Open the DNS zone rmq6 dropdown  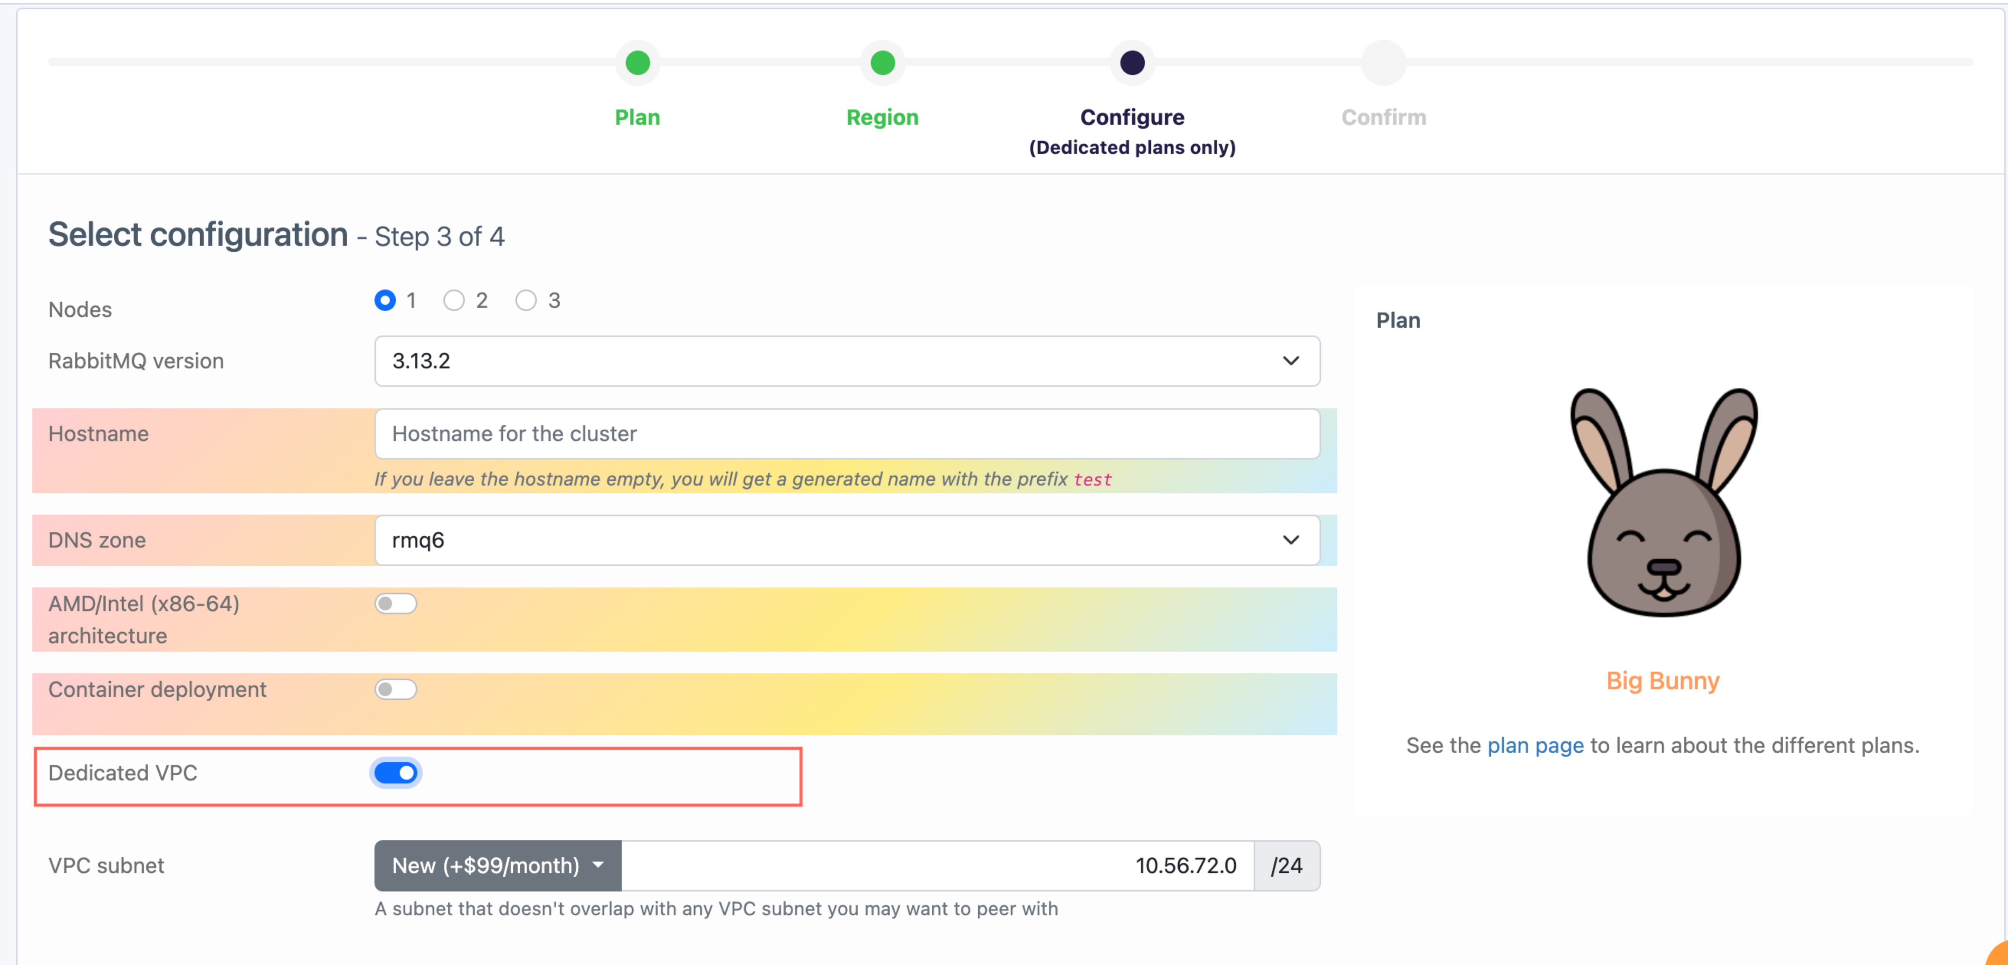[847, 540]
